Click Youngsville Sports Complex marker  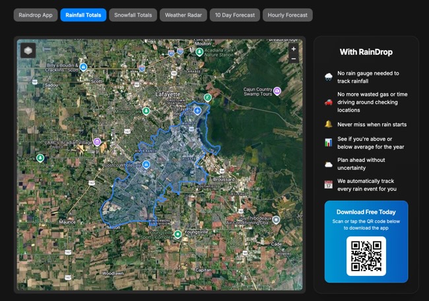click(x=178, y=234)
